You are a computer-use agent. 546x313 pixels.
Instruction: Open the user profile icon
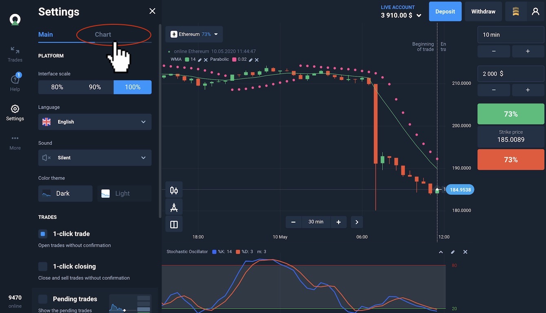[x=535, y=11]
